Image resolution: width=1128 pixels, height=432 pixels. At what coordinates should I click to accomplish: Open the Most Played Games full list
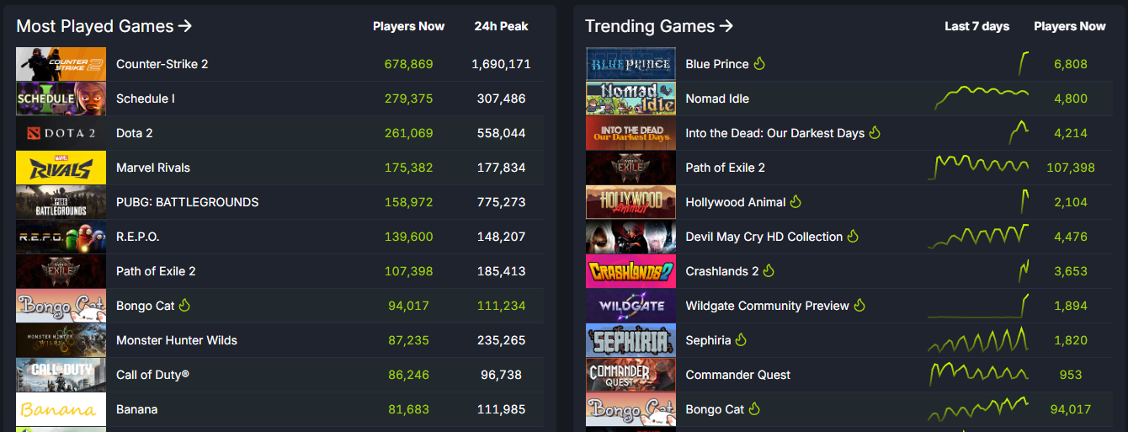point(104,26)
